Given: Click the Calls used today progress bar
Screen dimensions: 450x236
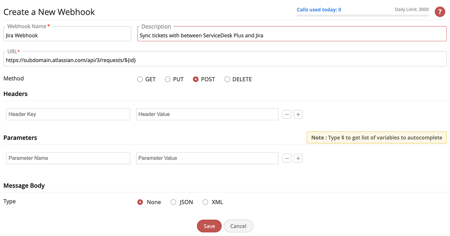Looking at the screenshot, I should (x=363, y=16).
